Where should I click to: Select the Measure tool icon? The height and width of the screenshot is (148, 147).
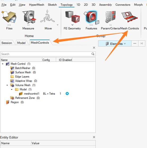29,17
